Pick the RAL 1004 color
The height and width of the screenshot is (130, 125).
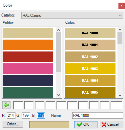(90, 81)
